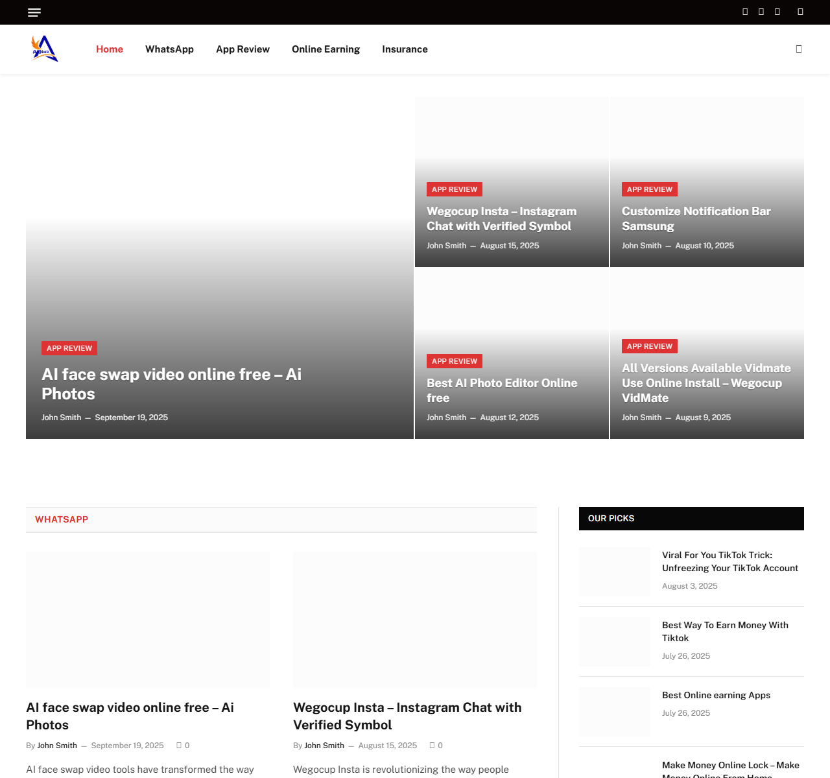This screenshot has width=830, height=778.
Task: Click the comment count icon below the August 15 WhatsApp-section article
Action: click(433, 746)
